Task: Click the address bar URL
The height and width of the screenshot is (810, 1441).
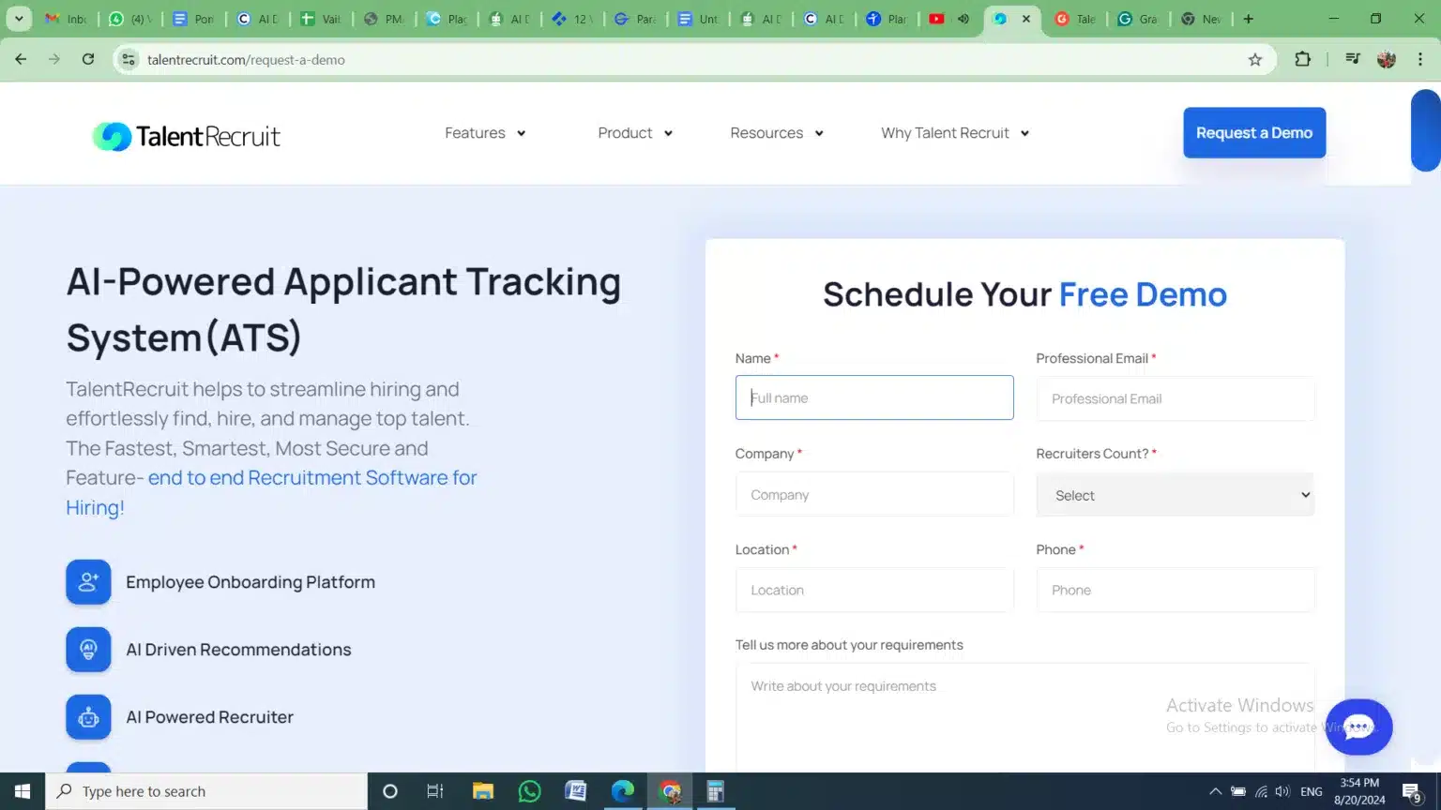Action: click(x=246, y=59)
